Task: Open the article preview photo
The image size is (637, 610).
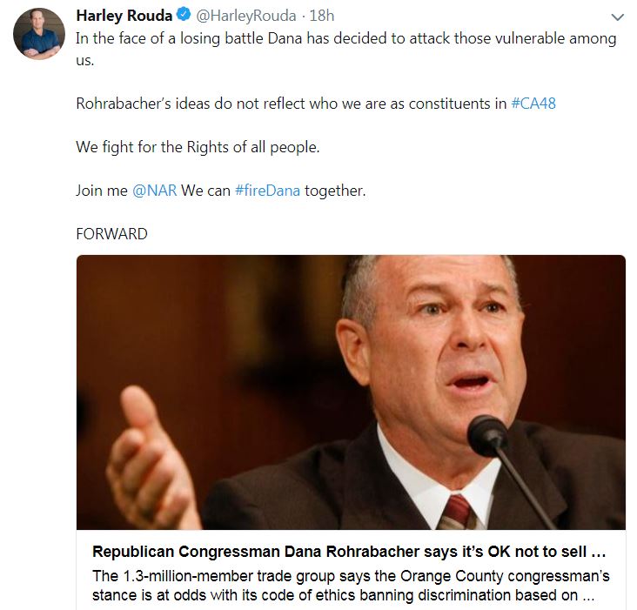Action: pyautogui.click(x=351, y=392)
